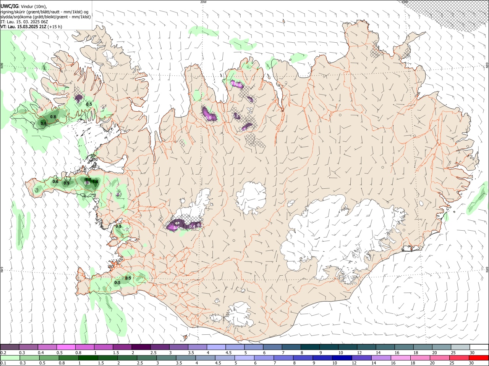Click the '64N' latitude label on the right edge
489x366 pixels.
click(x=487, y=270)
